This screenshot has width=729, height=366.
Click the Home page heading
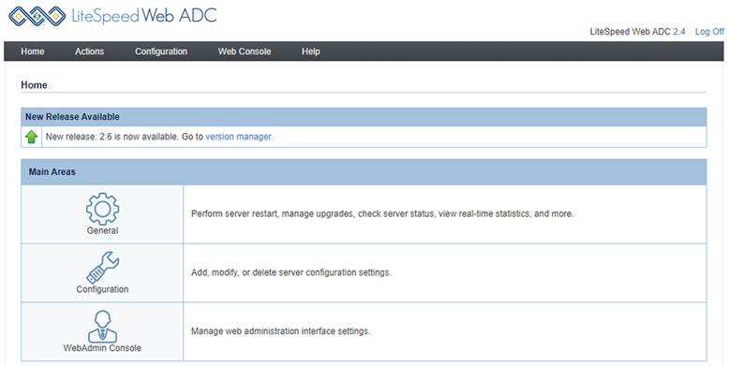coord(34,85)
